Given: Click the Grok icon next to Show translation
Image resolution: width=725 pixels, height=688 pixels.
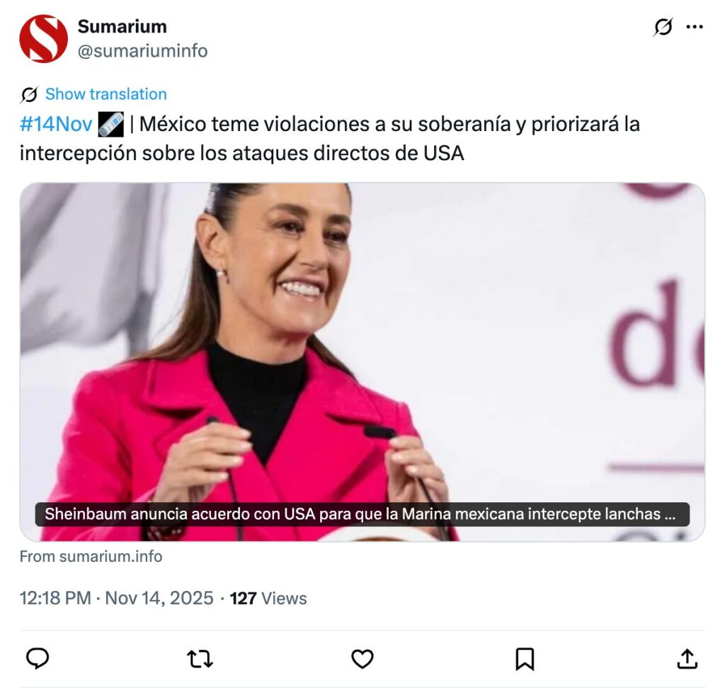Looking at the screenshot, I should [x=29, y=94].
